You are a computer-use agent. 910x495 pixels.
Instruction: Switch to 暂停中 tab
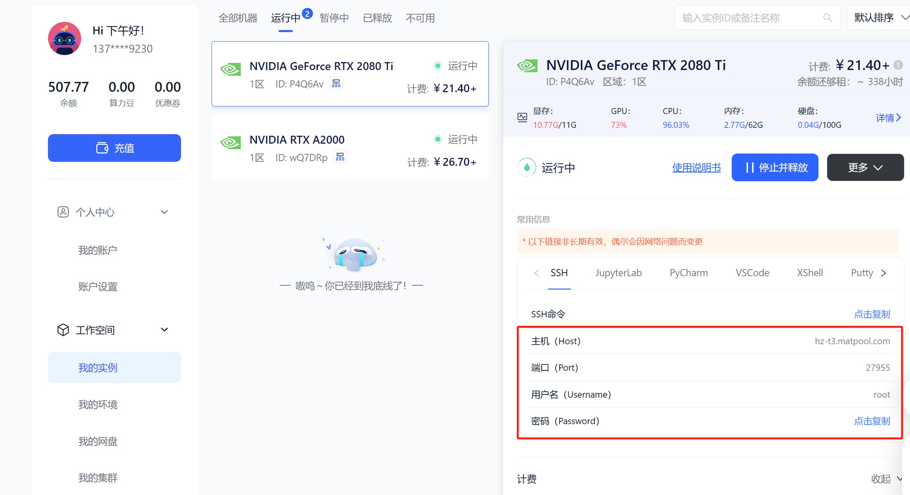click(334, 18)
